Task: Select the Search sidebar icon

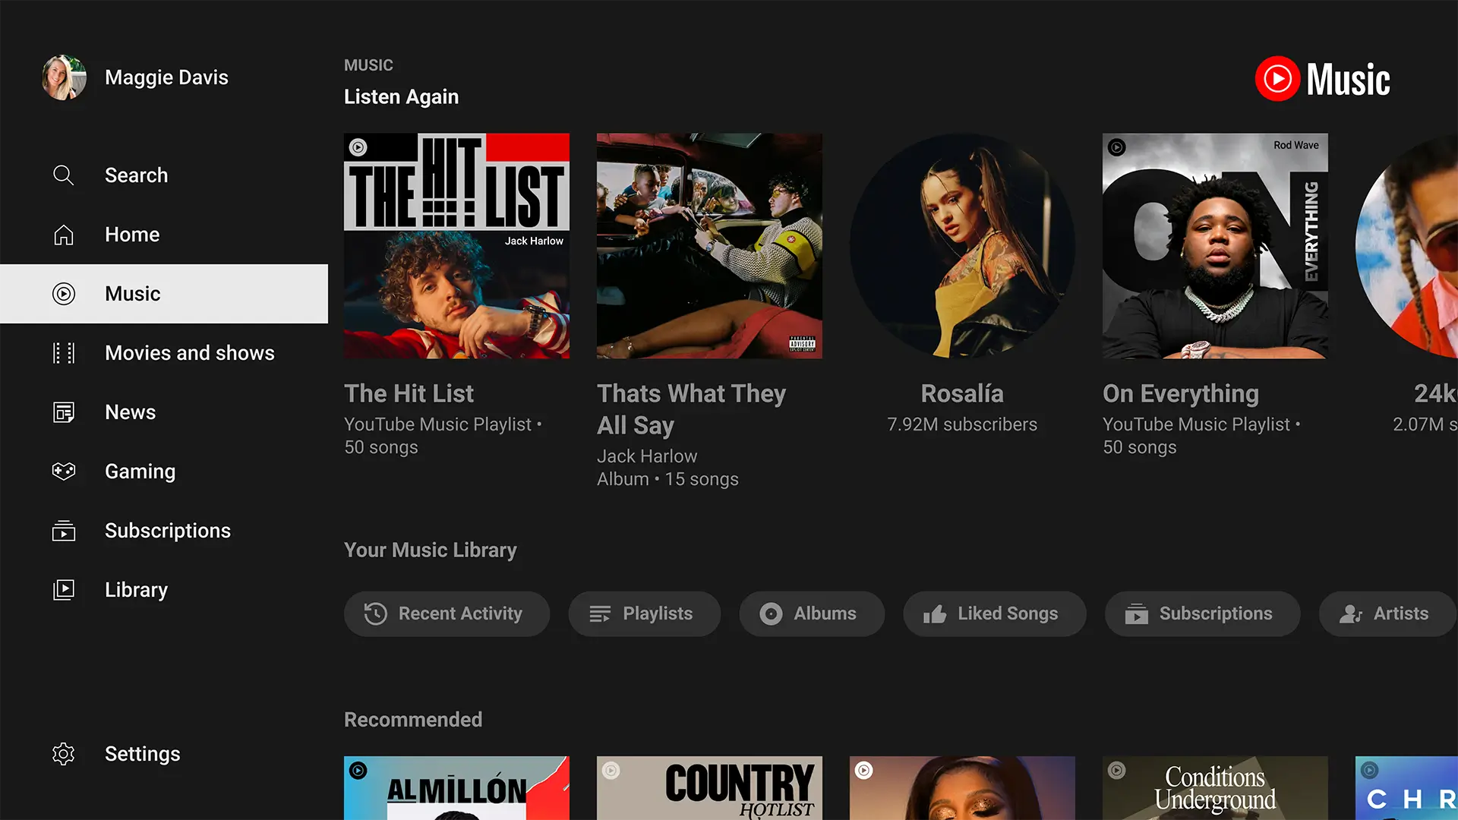Action: [64, 175]
